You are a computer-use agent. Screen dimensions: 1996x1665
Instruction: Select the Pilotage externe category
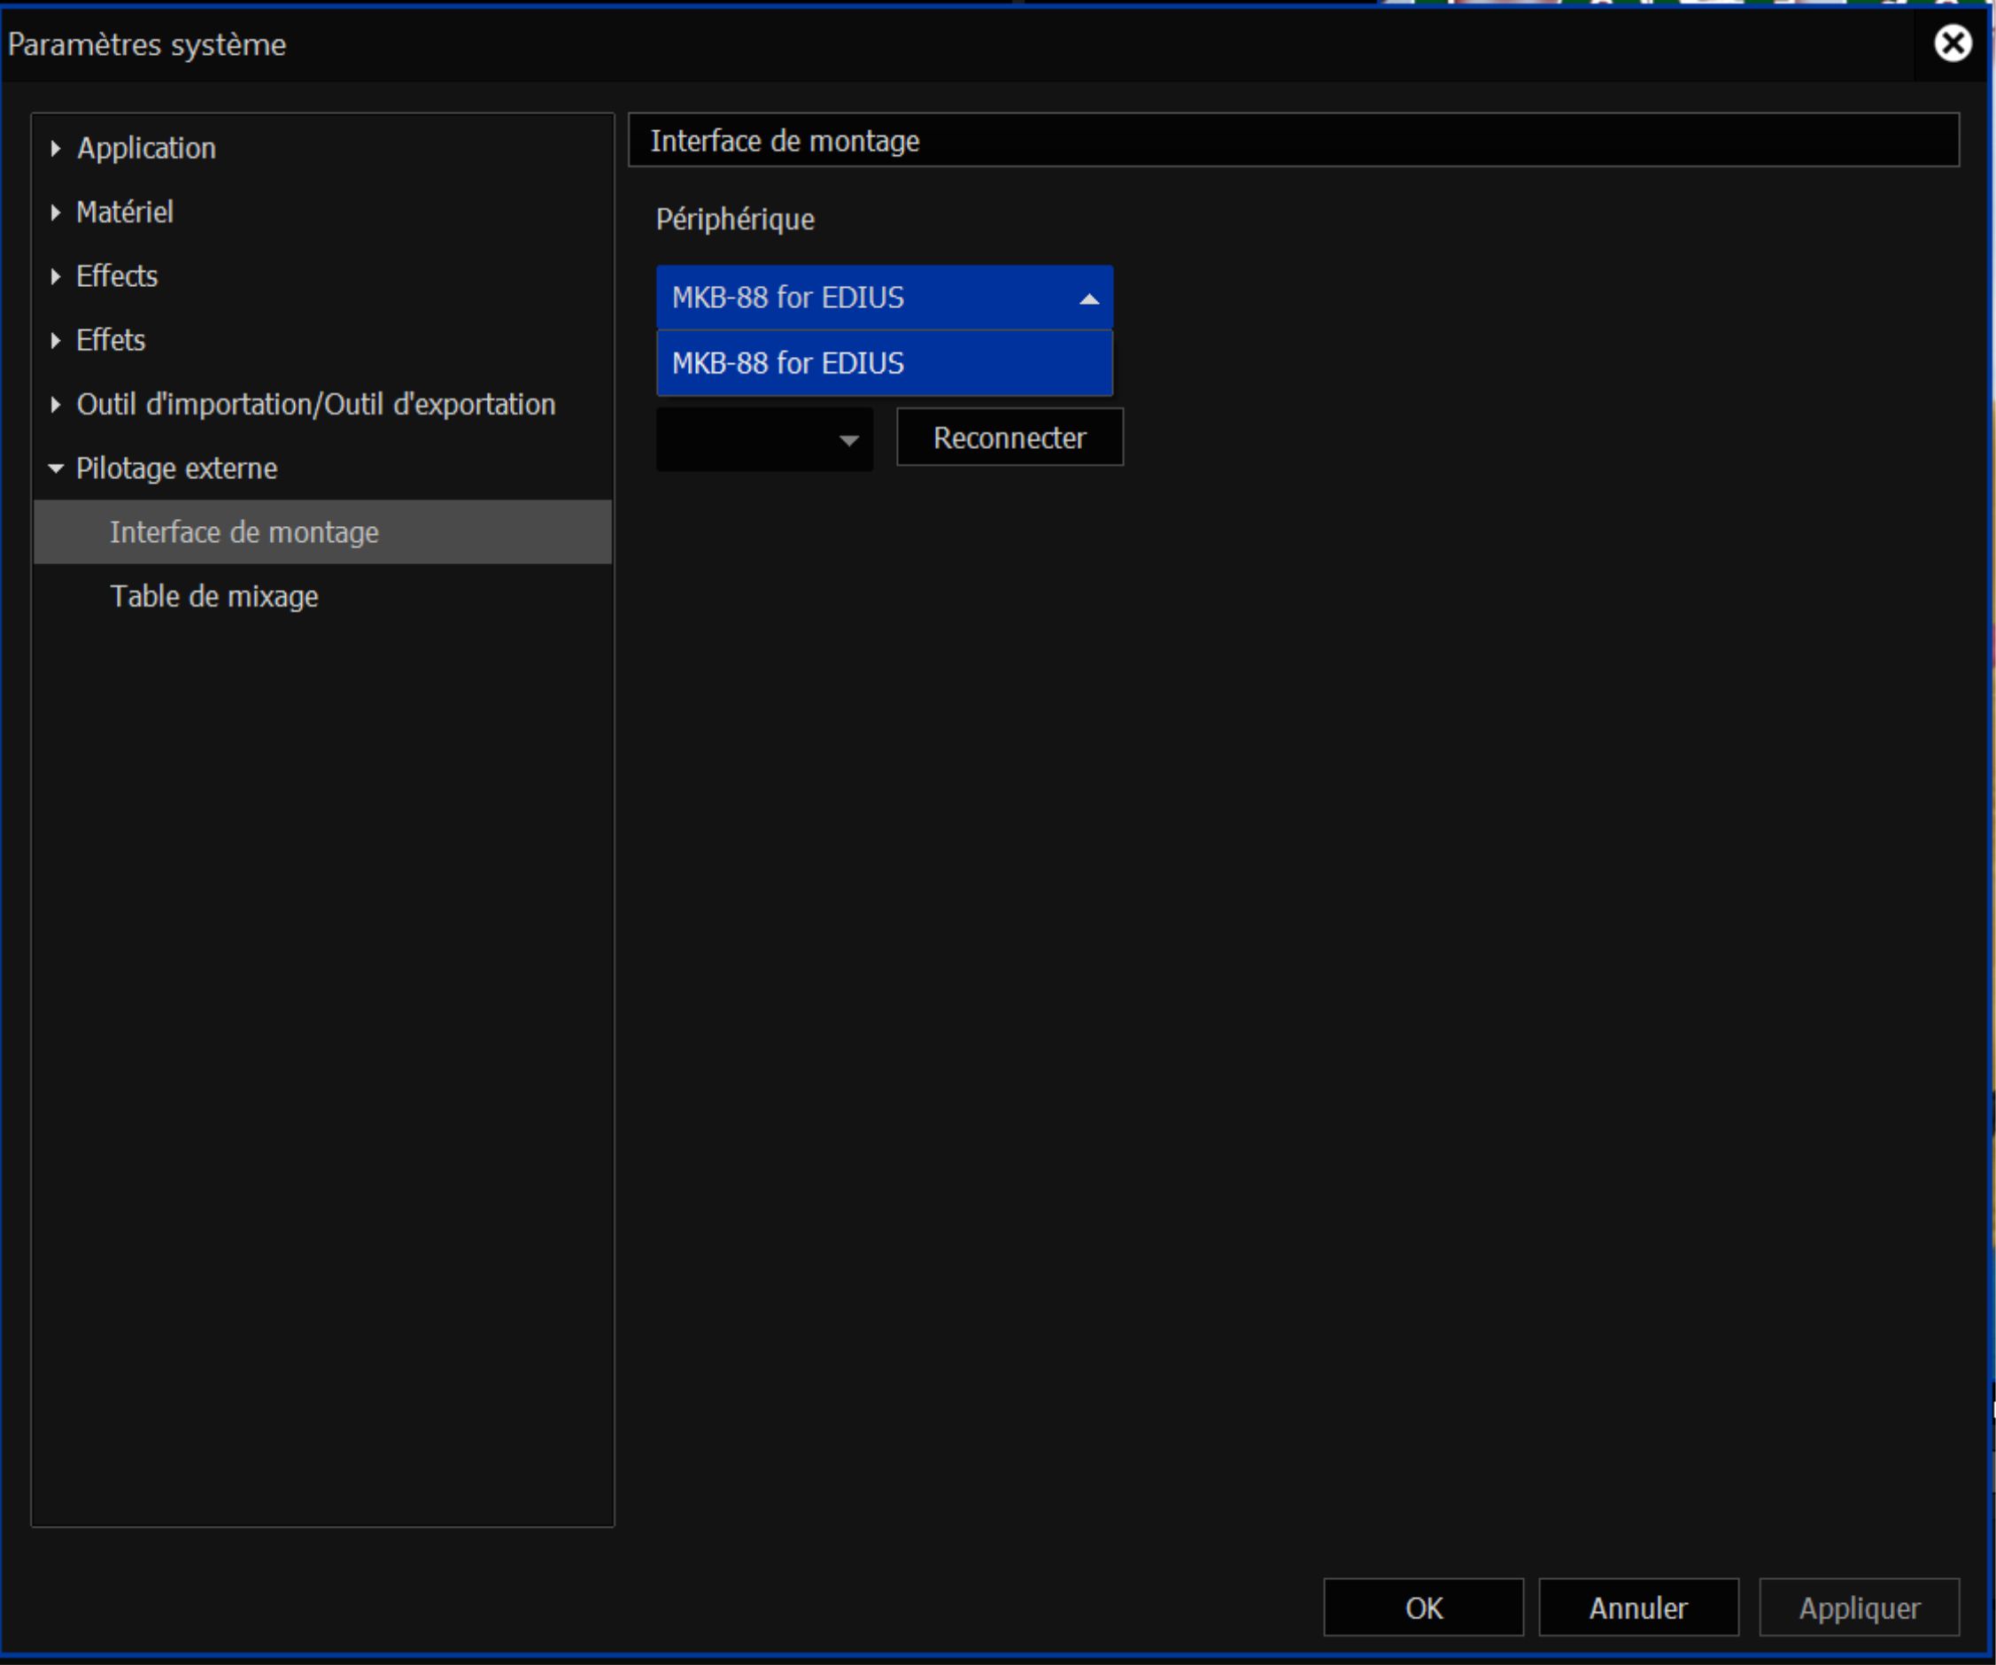pos(177,469)
